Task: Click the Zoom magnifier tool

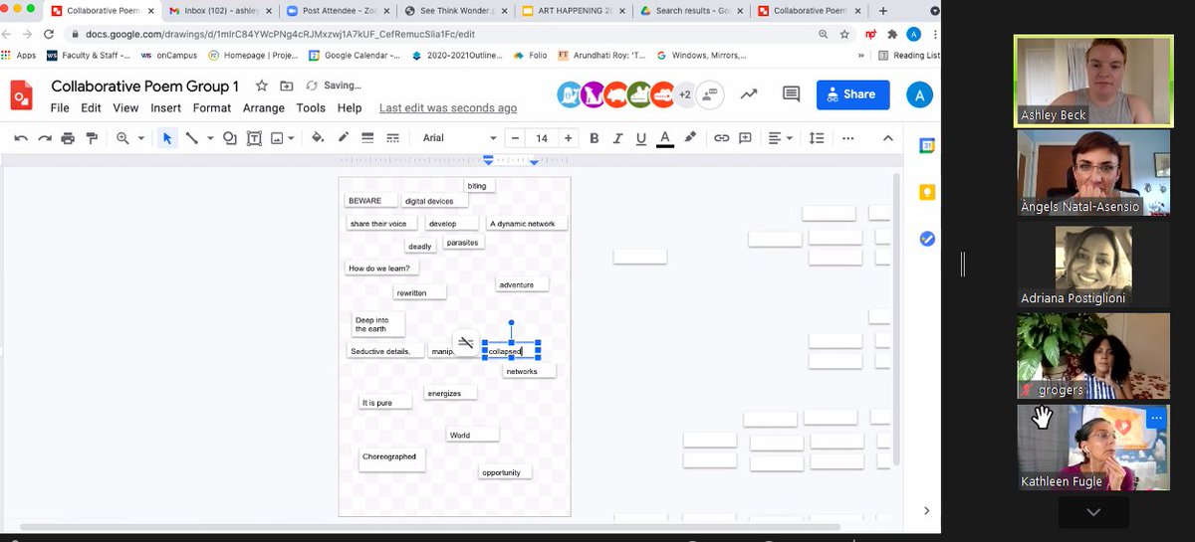Action: (123, 138)
